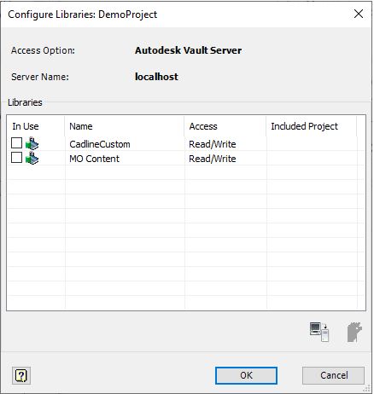The width and height of the screenshot is (374, 394).
Task: Dismiss dialog with Cancel button
Action: (334, 375)
